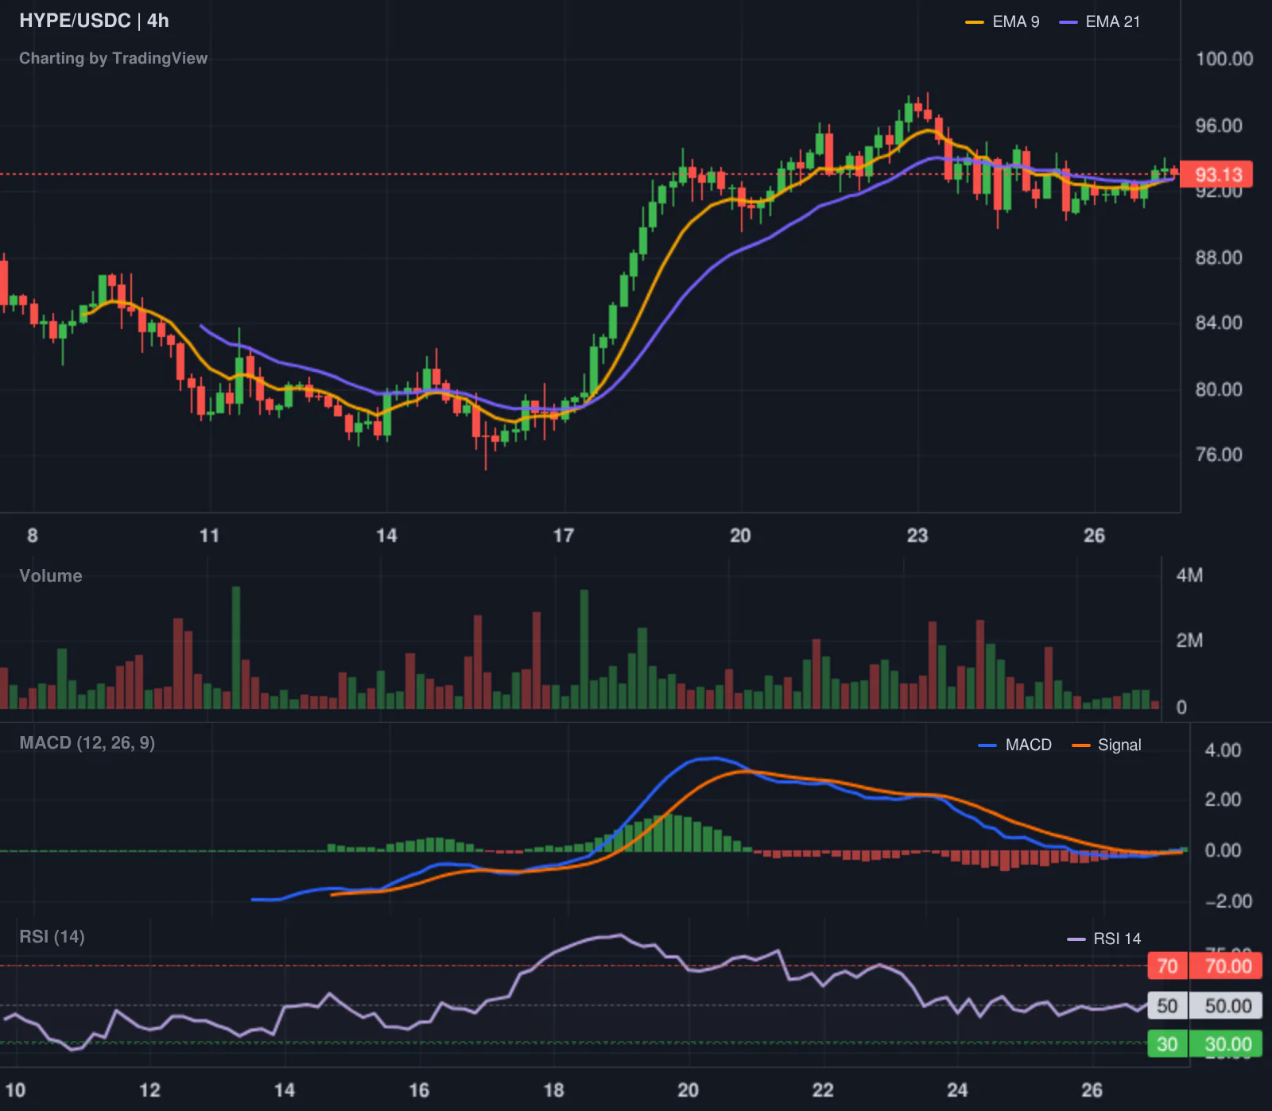Select the orange Signal legend entry
The width and height of the screenshot is (1272, 1111).
pyautogui.click(x=1107, y=745)
